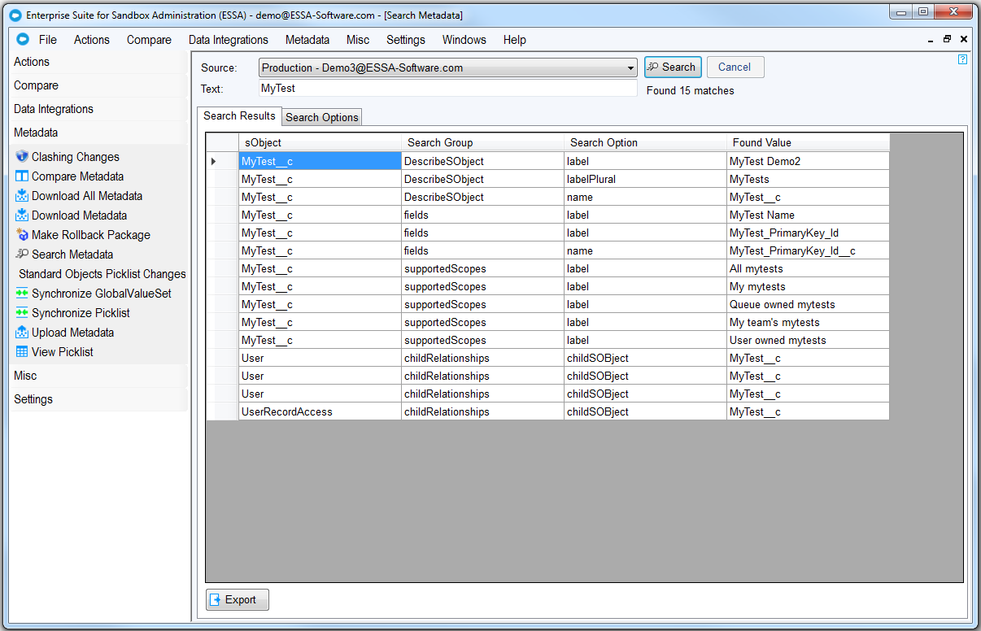Select the 'Queue owned mytests' cell
This screenshot has width=981, height=631.
[x=808, y=304]
